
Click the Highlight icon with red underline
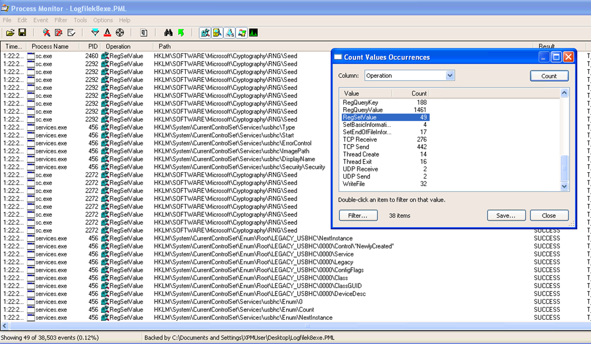pyautogui.click(x=107, y=33)
